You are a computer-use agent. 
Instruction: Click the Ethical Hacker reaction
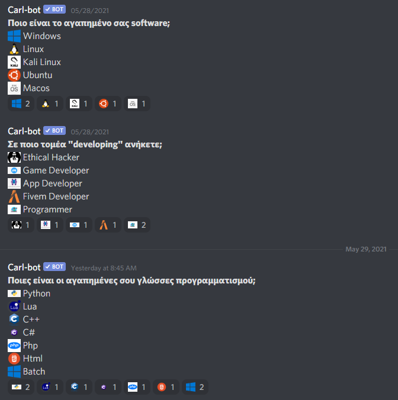[x=21, y=225]
